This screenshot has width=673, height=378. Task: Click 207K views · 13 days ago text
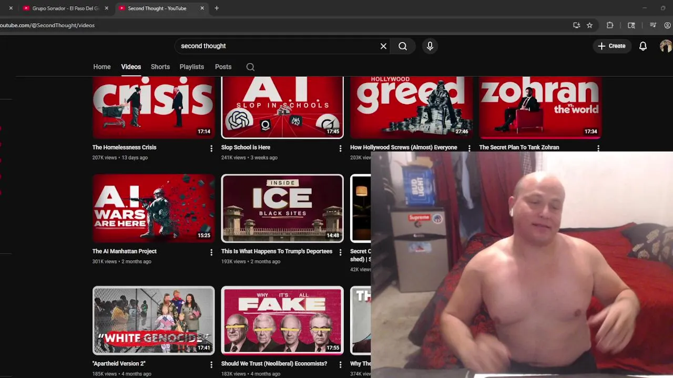click(x=120, y=157)
